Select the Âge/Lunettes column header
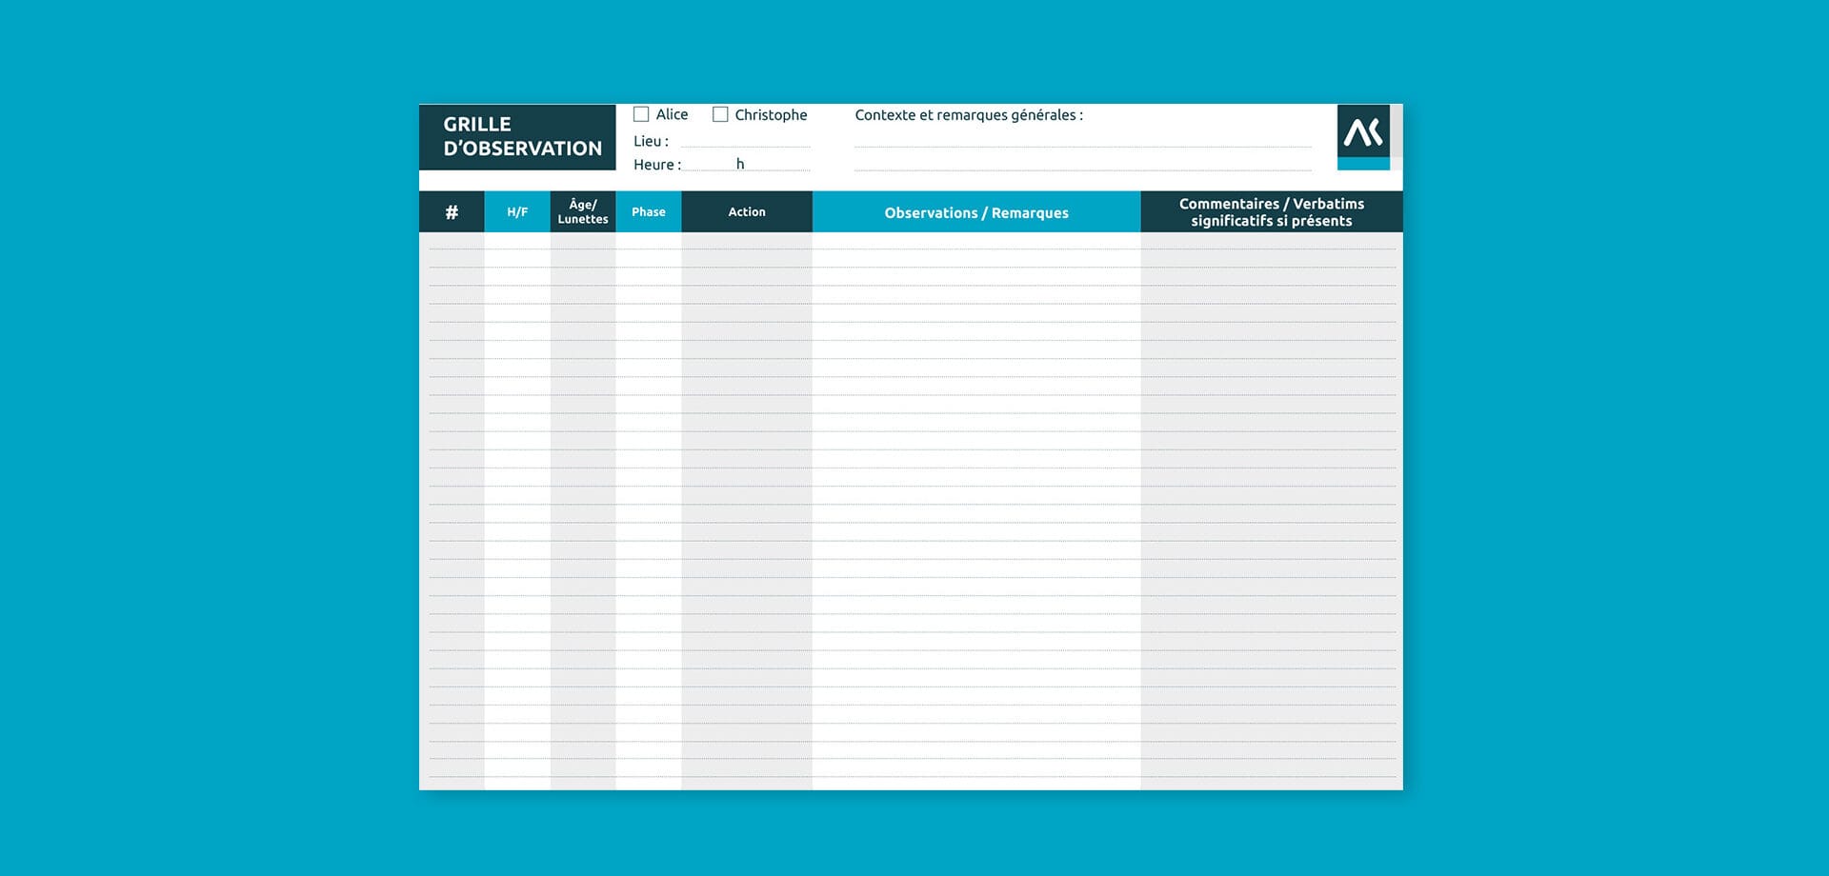This screenshot has height=876, width=1829. point(583,211)
